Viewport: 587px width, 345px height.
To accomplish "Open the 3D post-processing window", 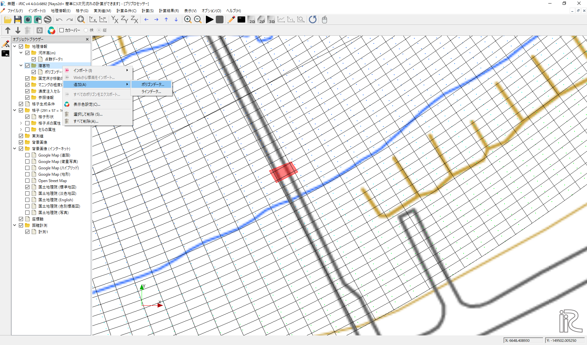I will 271,20.
